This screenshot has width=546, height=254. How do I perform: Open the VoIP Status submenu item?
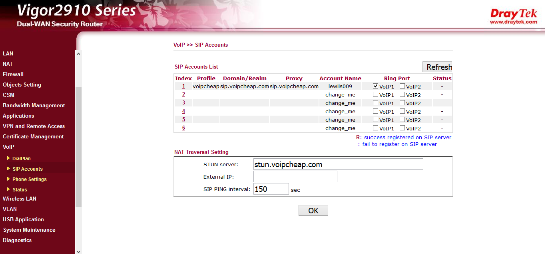[x=20, y=190]
